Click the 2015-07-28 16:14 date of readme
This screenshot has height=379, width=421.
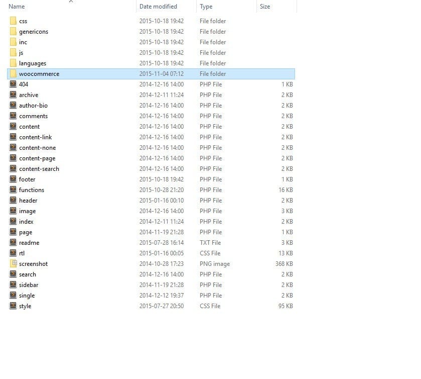click(x=162, y=243)
